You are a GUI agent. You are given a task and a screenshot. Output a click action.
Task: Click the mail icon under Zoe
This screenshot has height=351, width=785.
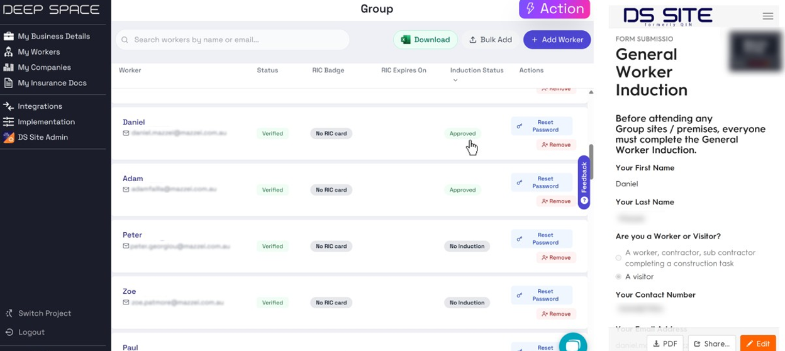click(x=126, y=303)
